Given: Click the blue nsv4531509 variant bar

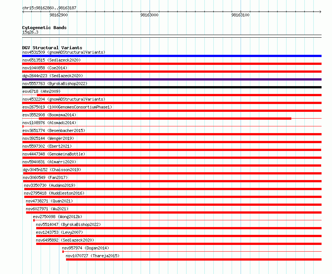Looking at the screenshot, I should coord(172,56).
